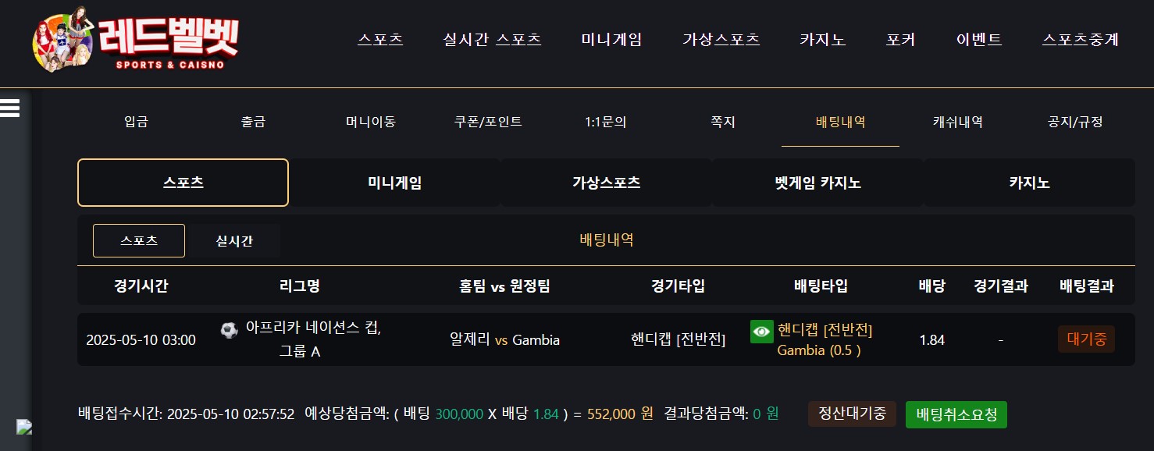
Task: Open the 스포츠중계 top menu item
Action: tap(1081, 40)
